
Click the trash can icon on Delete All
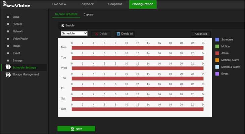click(x=118, y=34)
